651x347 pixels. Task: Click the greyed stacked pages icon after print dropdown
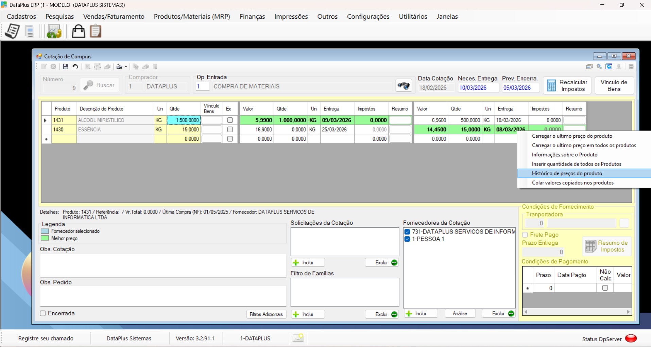[136, 67]
